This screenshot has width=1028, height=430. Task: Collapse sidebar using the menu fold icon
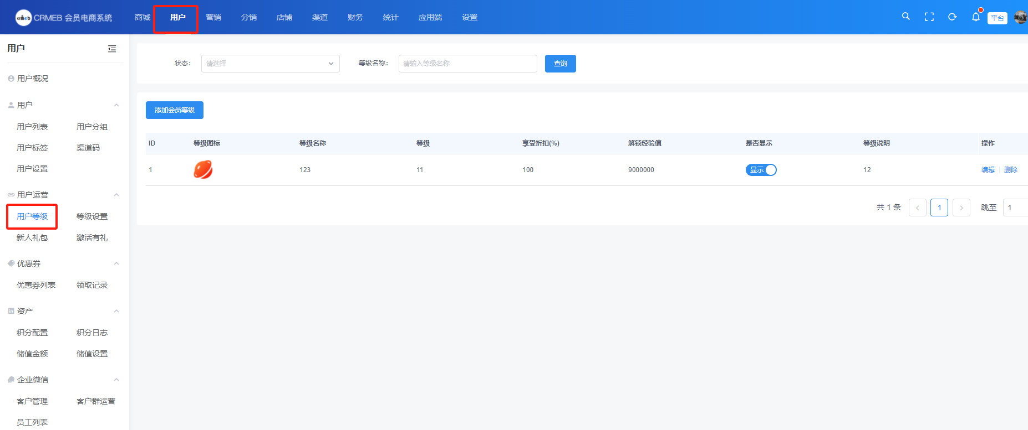(x=112, y=49)
